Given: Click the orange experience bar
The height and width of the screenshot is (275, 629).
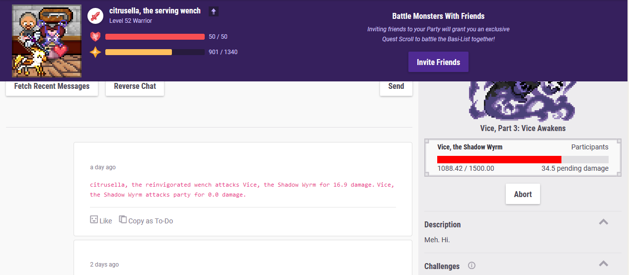Looking at the screenshot, I should pyautogui.click(x=155, y=52).
